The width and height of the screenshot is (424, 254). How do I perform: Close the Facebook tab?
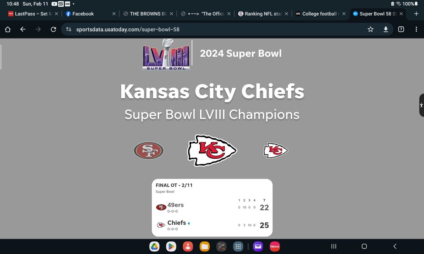coord(114,14)
